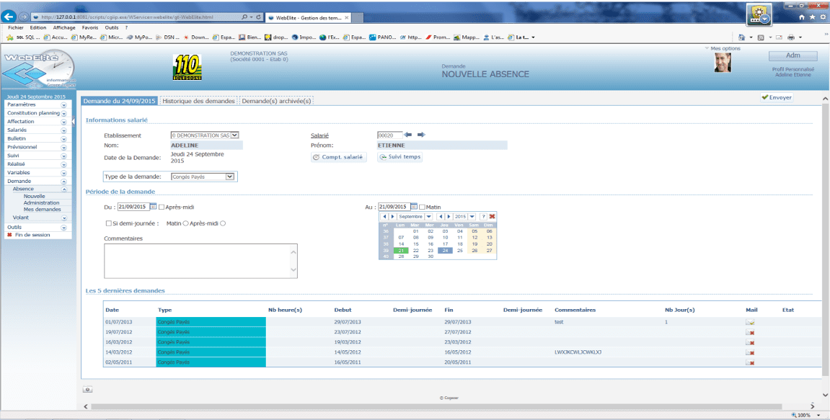Image resolution: width=830 pixels, height=420 pixels.
Task: Click the Salarié number input field
Action: [x=389, y=135]
